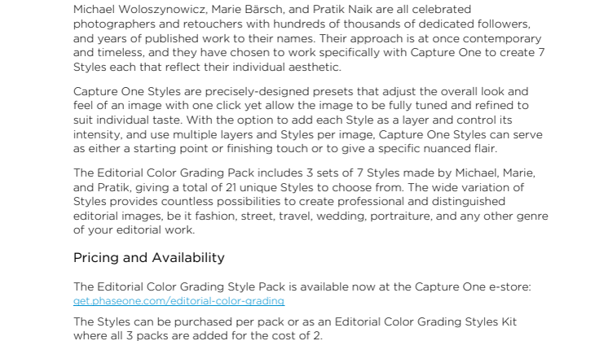This screenshot has height=341, width=608.
Task: Click the phrase hundreds of thousands of dedicated followers
Action: point(401,24)
